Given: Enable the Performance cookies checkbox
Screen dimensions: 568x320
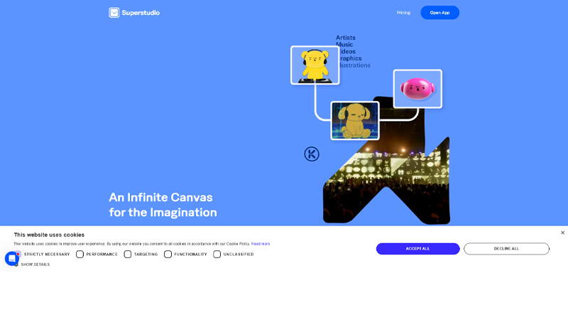Looking at the screenshot, I should pyautogui.click(x=80, y=254).
